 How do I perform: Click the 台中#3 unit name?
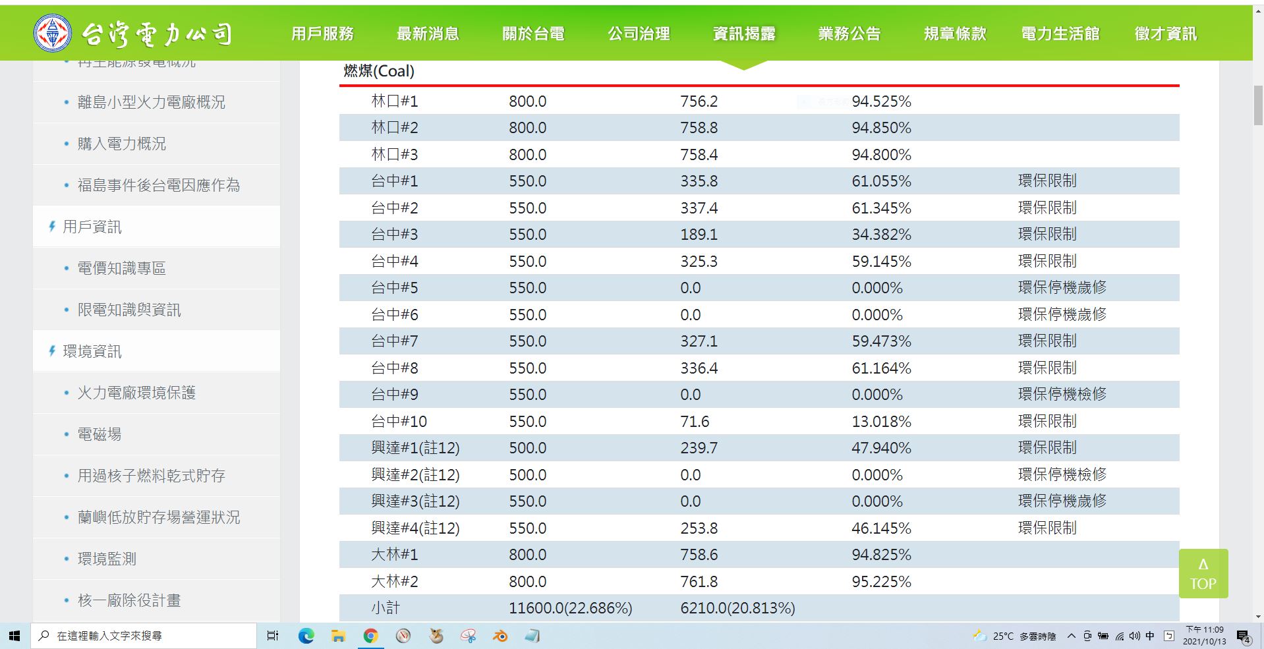(x=395, y=234)
